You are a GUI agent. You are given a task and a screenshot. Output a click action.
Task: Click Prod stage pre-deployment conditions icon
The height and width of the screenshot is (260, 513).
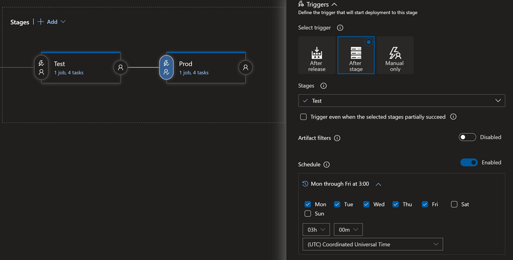pos(166,67)
